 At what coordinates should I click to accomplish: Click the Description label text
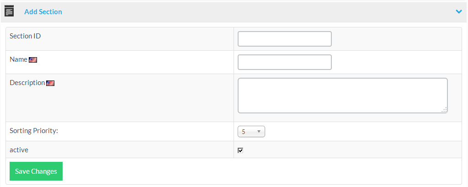[x=27, y=83]
